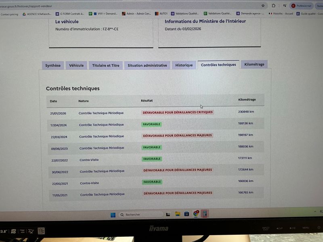Image resolution: width=323 pixels, height=242 pixels.
Task: Open File Explorer from the taskbar
Action: point(177,214)
